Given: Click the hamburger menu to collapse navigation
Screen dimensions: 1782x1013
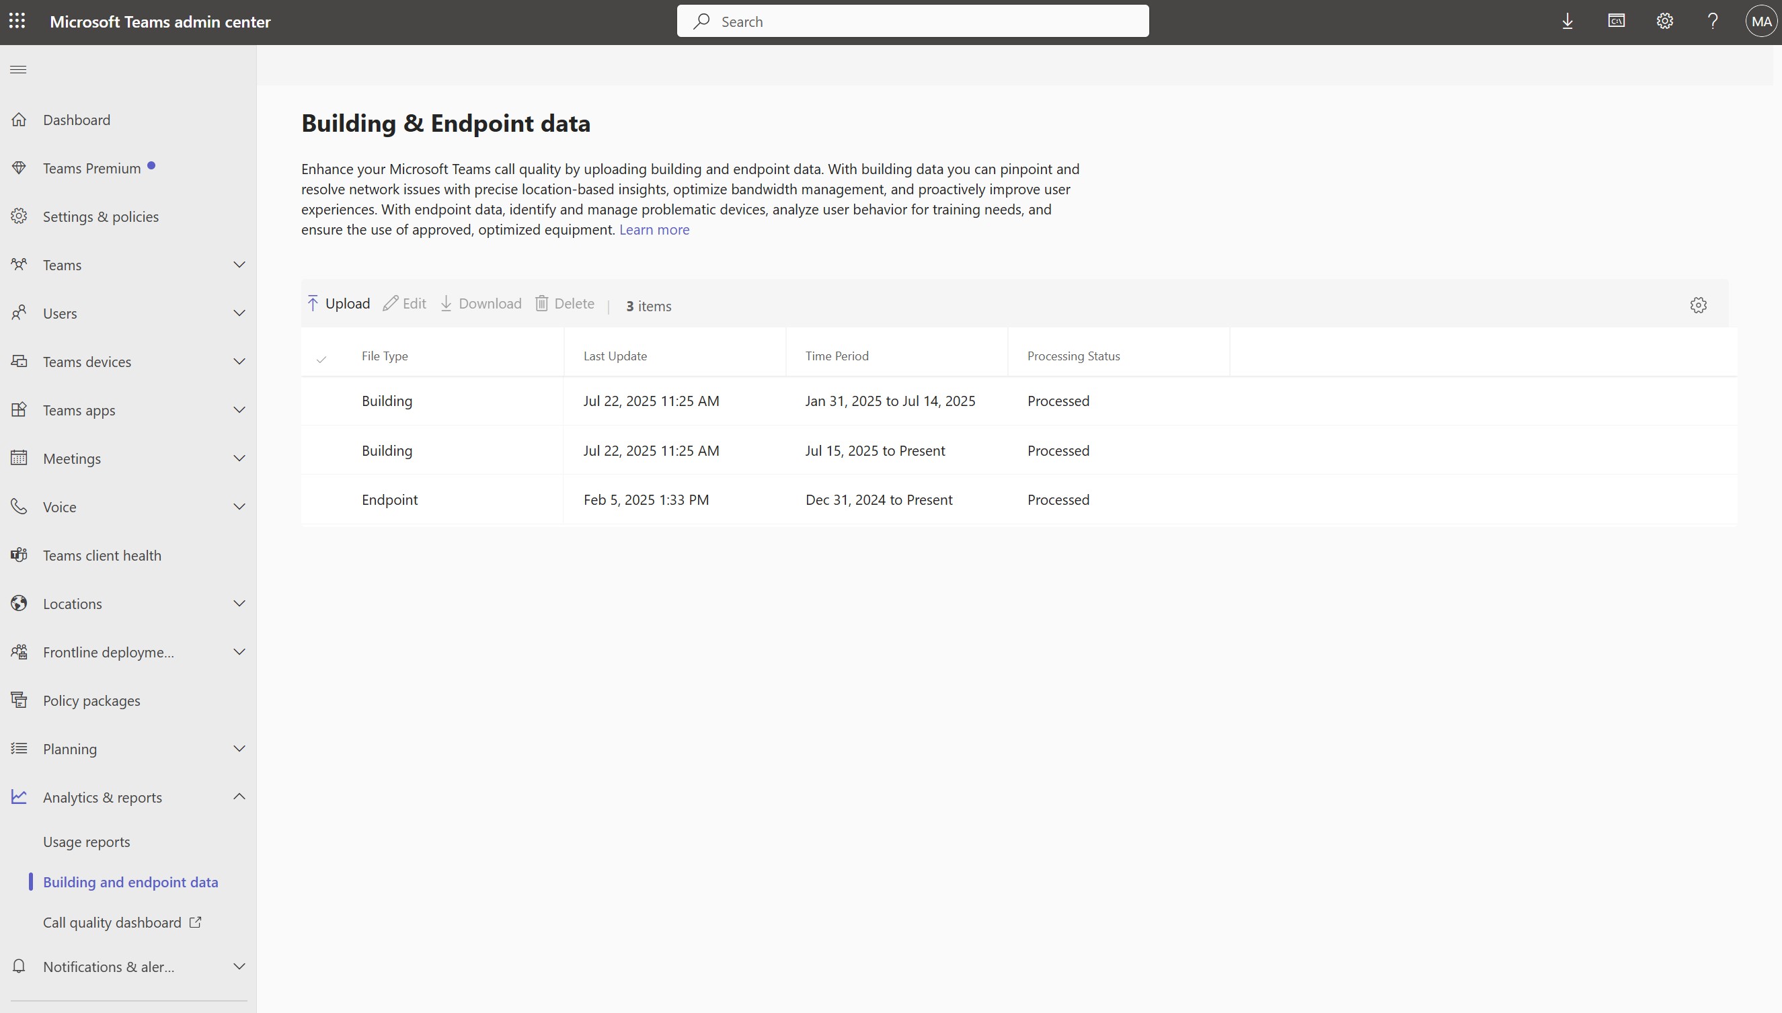Looking at the screenshot, I should point(18,69).
